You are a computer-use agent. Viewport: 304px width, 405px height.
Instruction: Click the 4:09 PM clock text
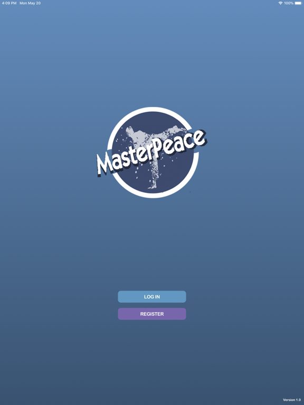9,3
